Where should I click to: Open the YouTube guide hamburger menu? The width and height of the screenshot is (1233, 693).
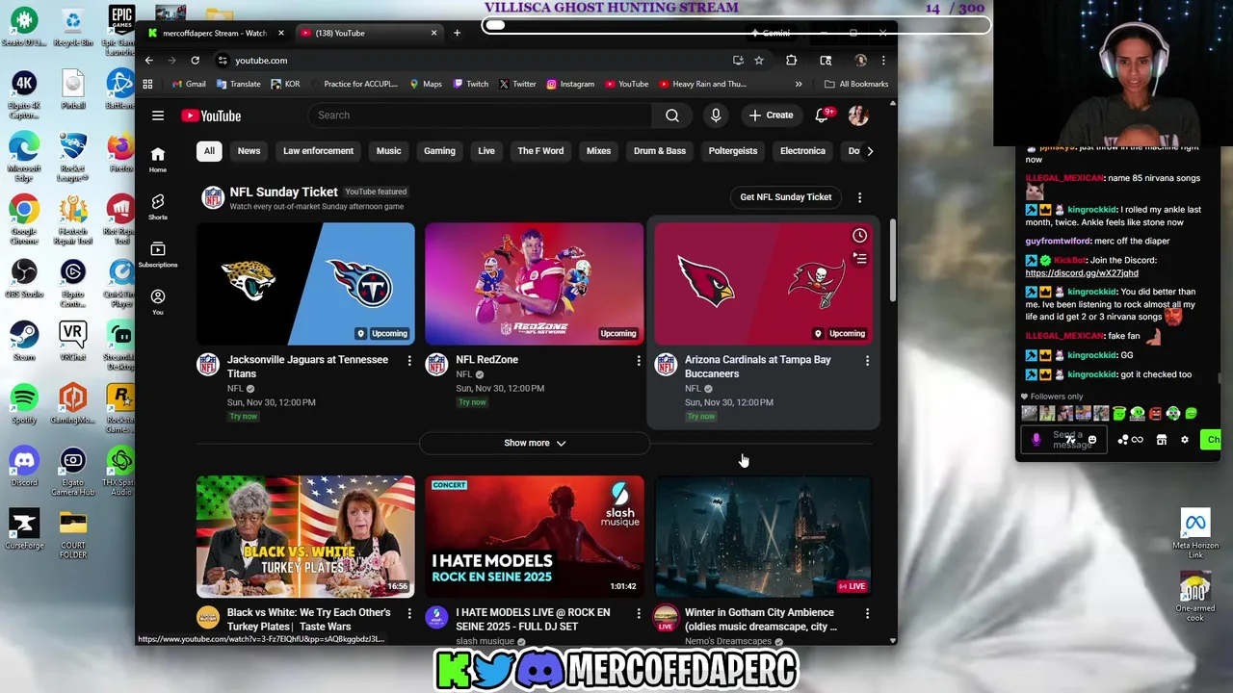(158, 115)
